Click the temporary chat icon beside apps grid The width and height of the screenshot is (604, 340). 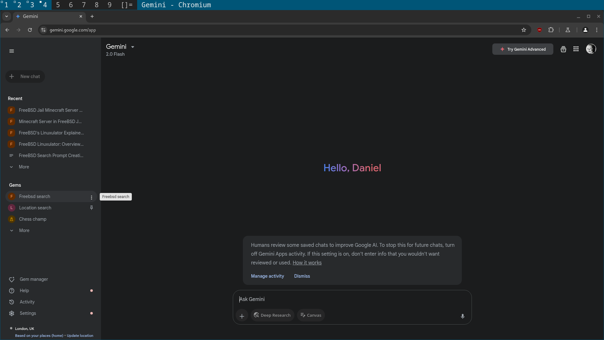tap(563, 49)
